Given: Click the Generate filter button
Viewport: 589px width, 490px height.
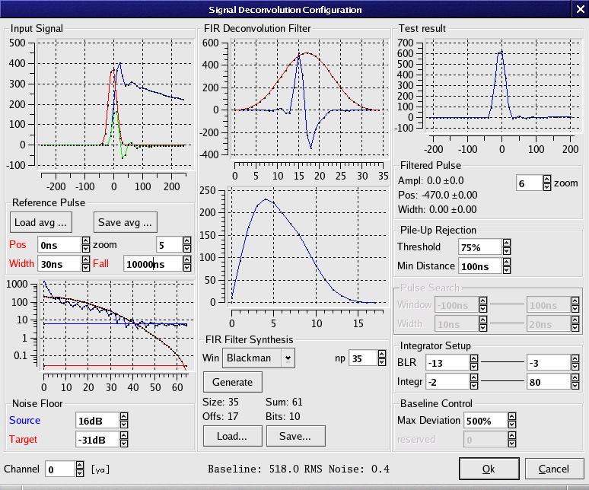Looking at the screenshot, I should (x=233, y=382).
